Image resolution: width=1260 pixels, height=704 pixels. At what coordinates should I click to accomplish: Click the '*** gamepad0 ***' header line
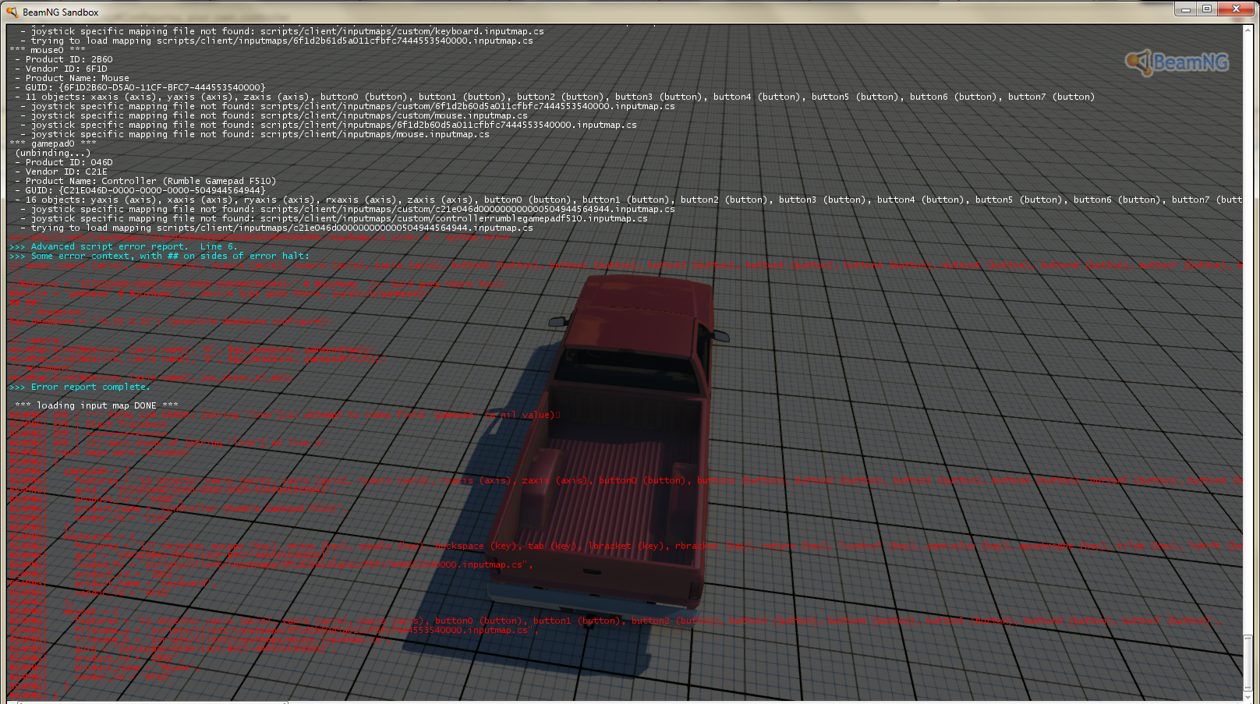click(x=53, y=143)
